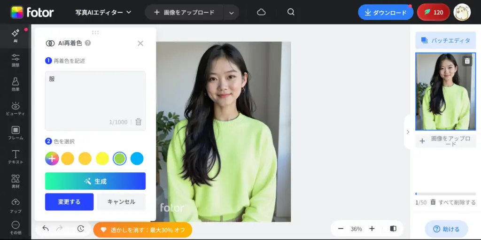This screenshot has height=240, width=481.
Task: Collapse the right side panel arrow
Action: tap(408, 132)
